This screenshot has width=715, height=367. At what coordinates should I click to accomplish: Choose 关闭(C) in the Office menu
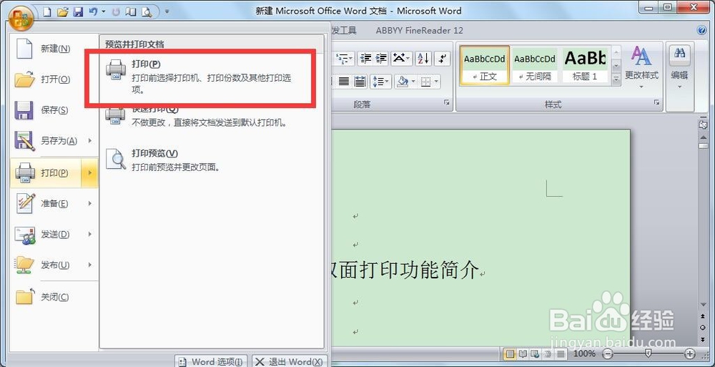point(54,297)
